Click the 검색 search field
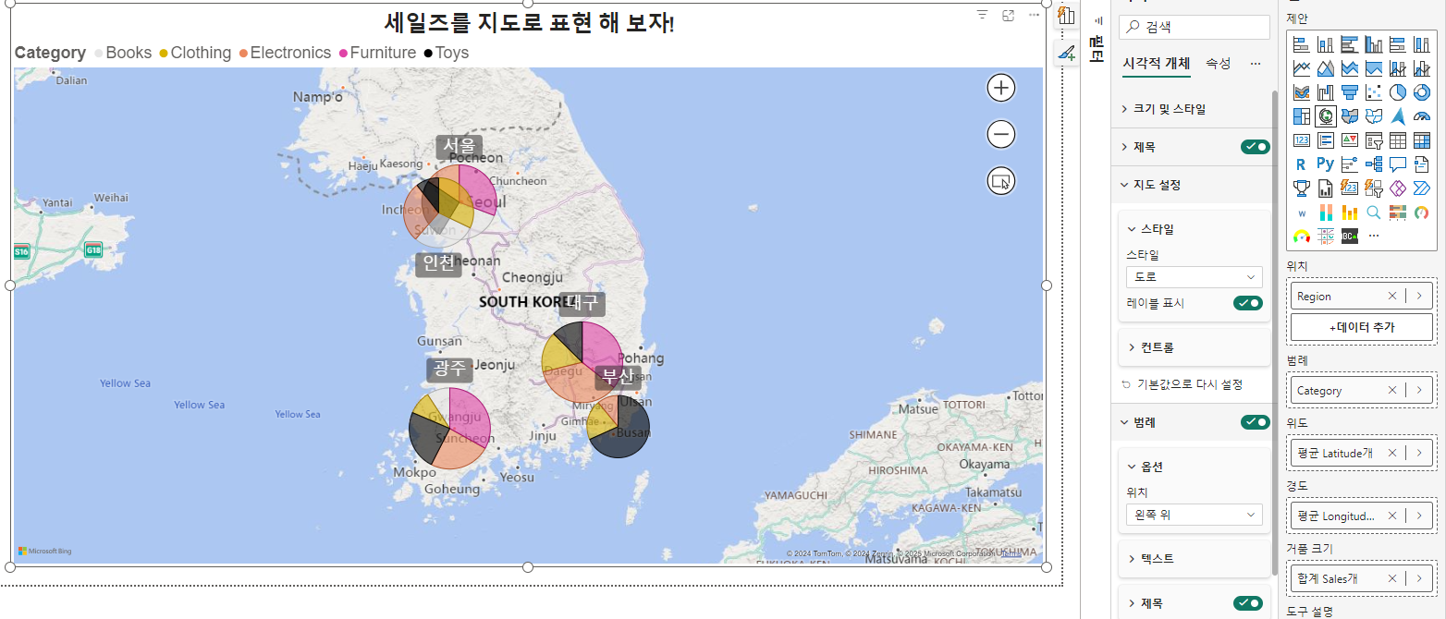The width and height of the screenshot is (1446, 619). point(1195,28)
